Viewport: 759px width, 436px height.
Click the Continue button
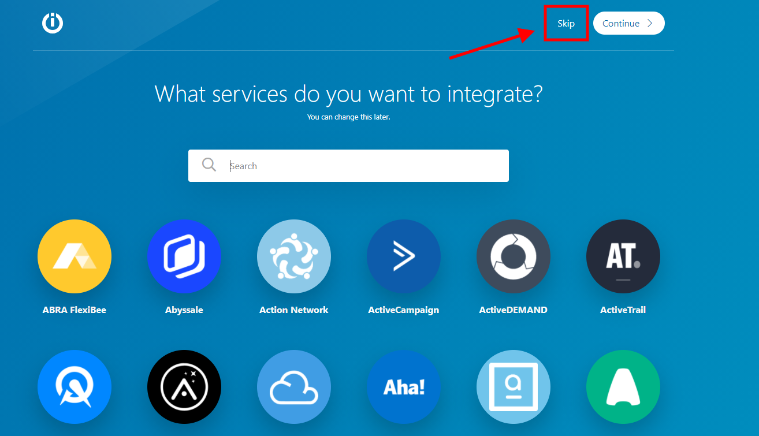[x=628, y=23]
